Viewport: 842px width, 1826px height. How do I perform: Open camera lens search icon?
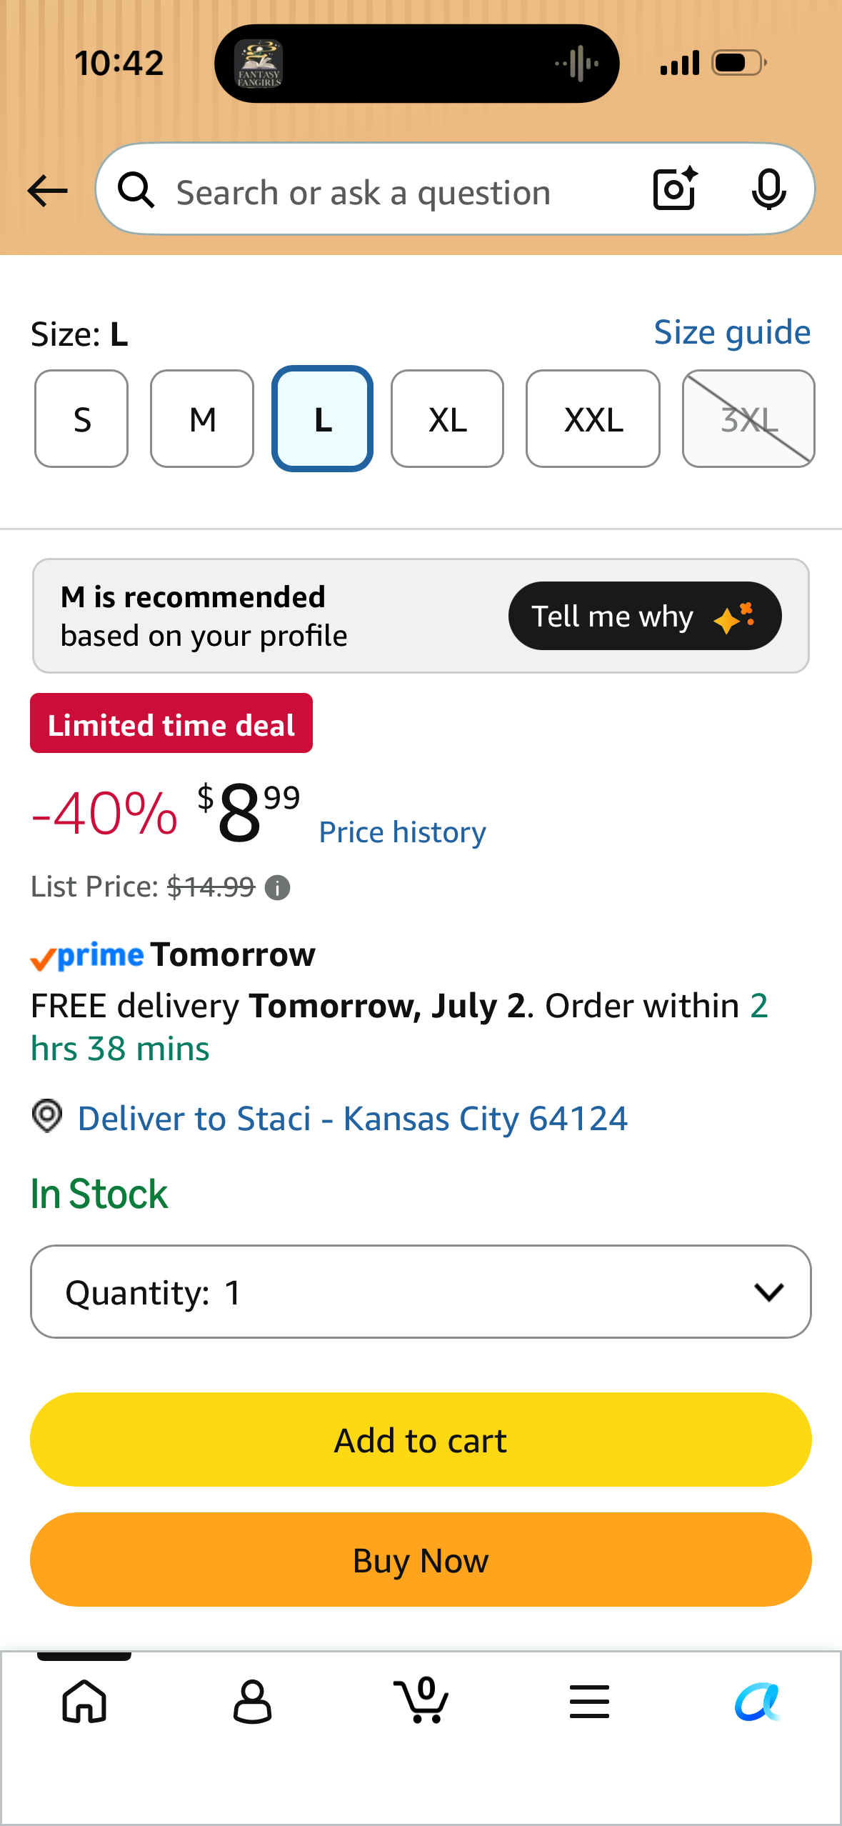tap(675, 189)
